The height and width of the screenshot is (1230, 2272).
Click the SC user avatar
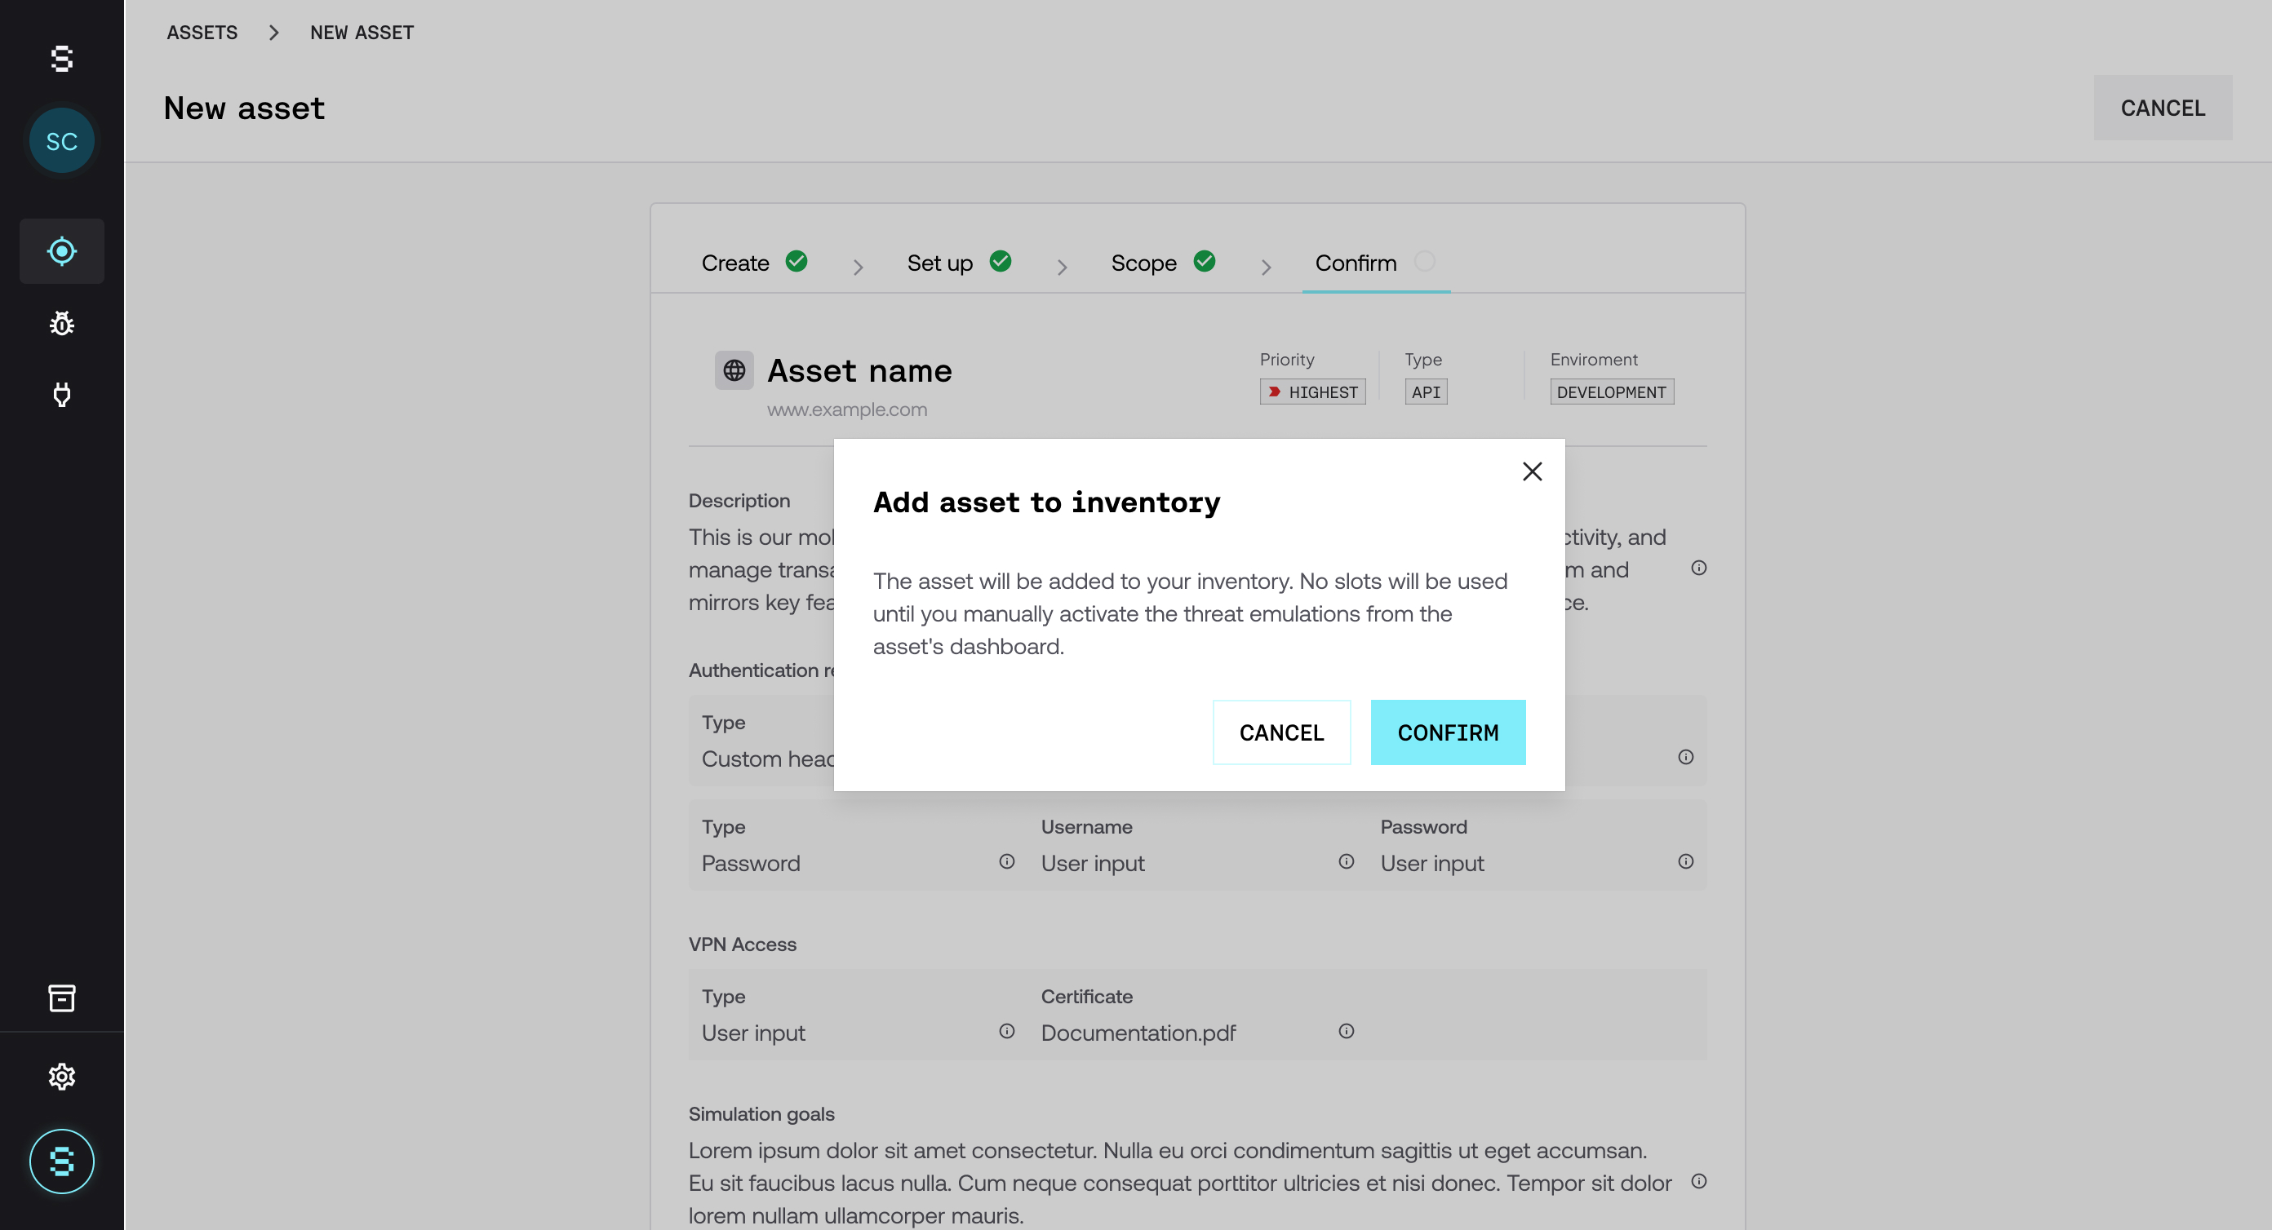click(62, 141)
